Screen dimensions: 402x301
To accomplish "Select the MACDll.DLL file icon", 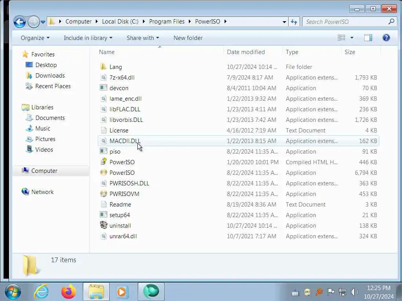I will tap(103, 141).
